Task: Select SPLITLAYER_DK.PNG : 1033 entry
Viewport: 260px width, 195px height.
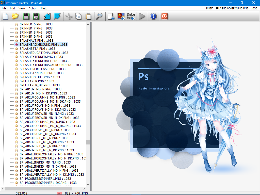Action: (40, 85)
